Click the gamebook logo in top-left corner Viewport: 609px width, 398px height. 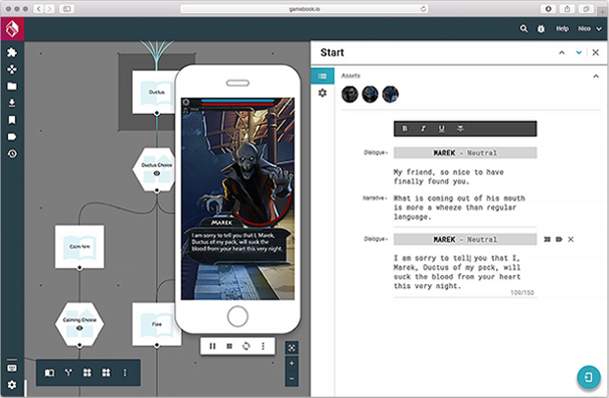12,28
